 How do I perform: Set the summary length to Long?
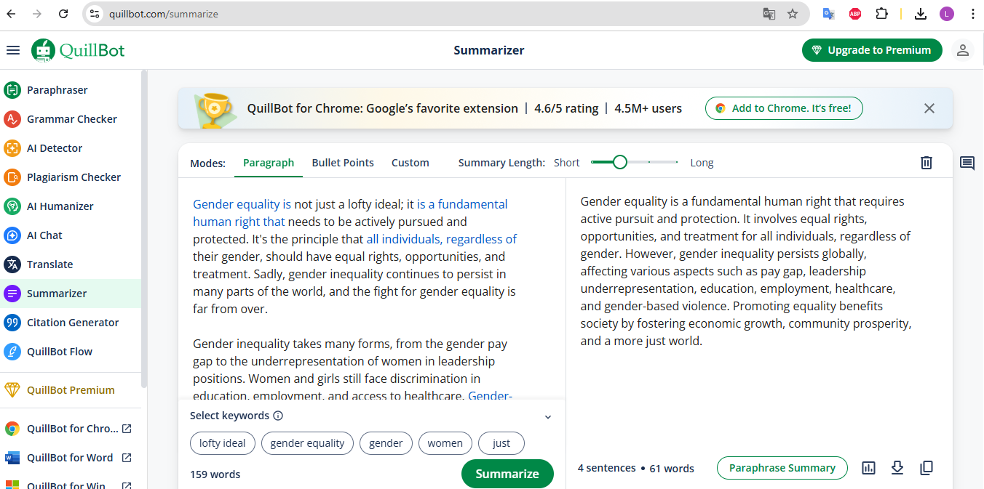702,163
